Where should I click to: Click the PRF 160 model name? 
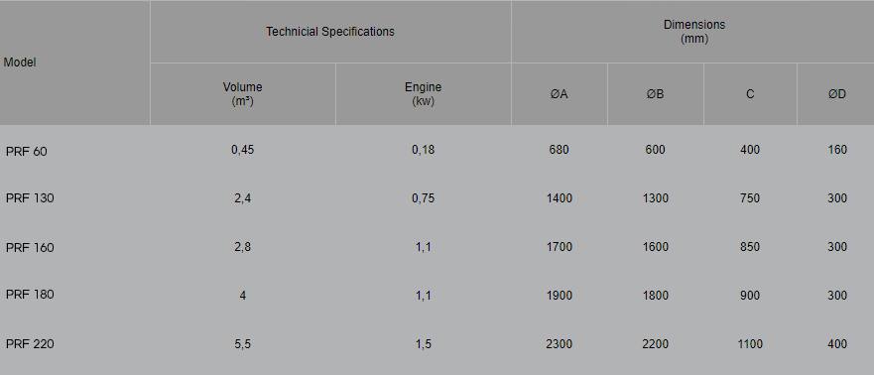coord(30,247)
